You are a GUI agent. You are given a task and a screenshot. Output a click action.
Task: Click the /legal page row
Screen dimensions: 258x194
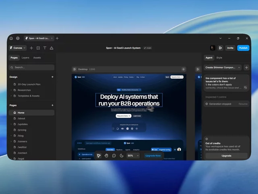point(31,158)
